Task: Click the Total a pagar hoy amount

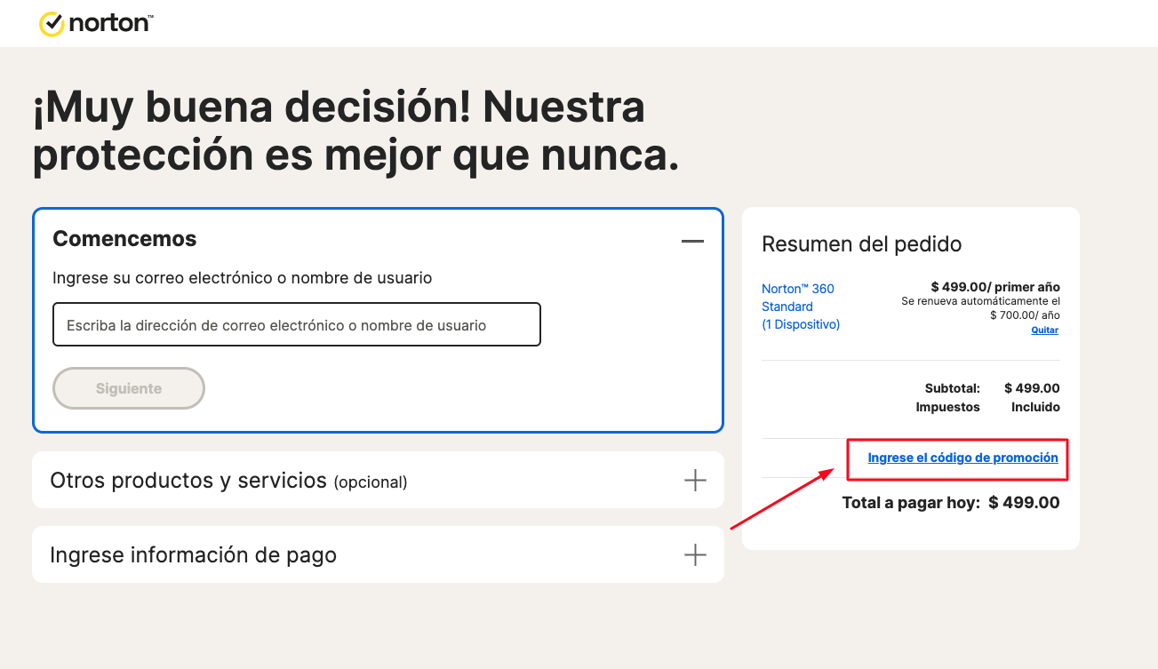Action: tap(1024, 503)
